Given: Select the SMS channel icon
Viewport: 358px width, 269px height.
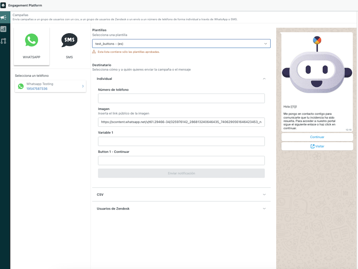Looking at the screenshot, I should click(69, 40).
